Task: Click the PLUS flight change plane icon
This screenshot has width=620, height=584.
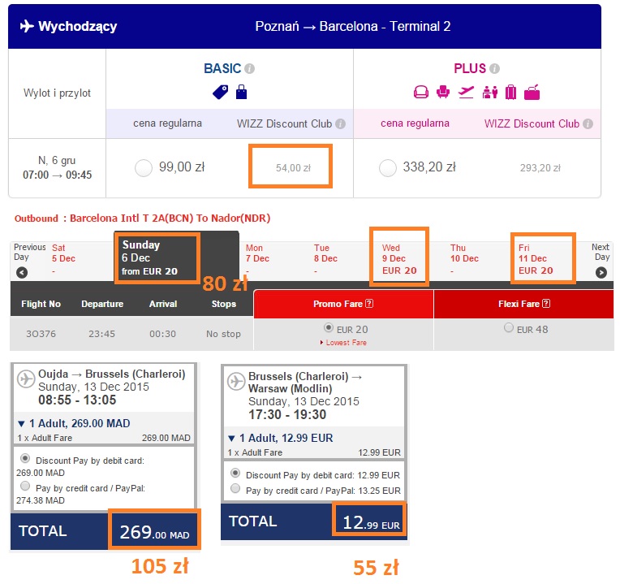Action: (466, 93)
